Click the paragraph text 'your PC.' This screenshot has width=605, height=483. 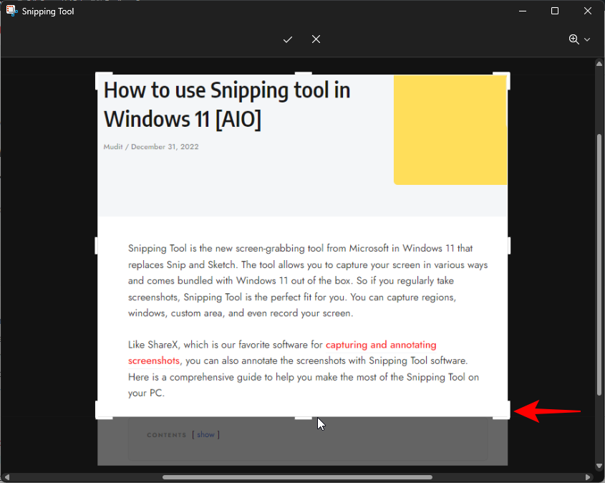[146, 393]
